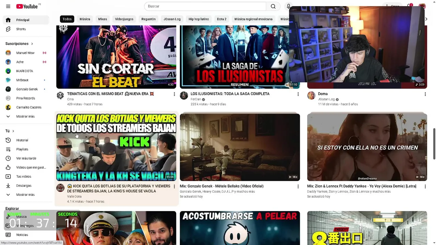Viewport: 436px width, 245px height.
Task: Activate voice search microphone
Action: pyautogui.click(x=288, y=6)
